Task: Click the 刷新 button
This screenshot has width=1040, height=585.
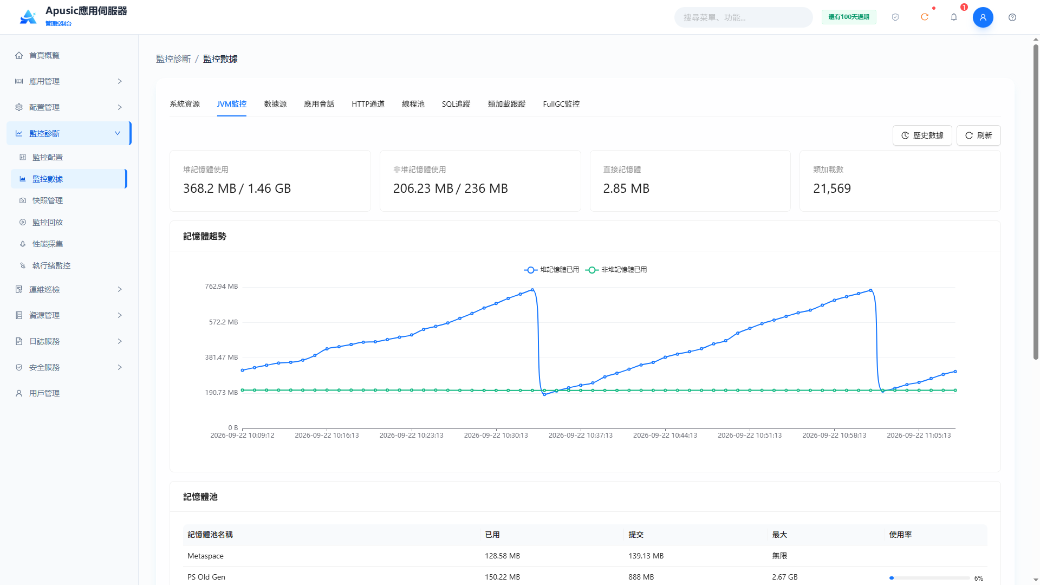Action: point(978,135)
